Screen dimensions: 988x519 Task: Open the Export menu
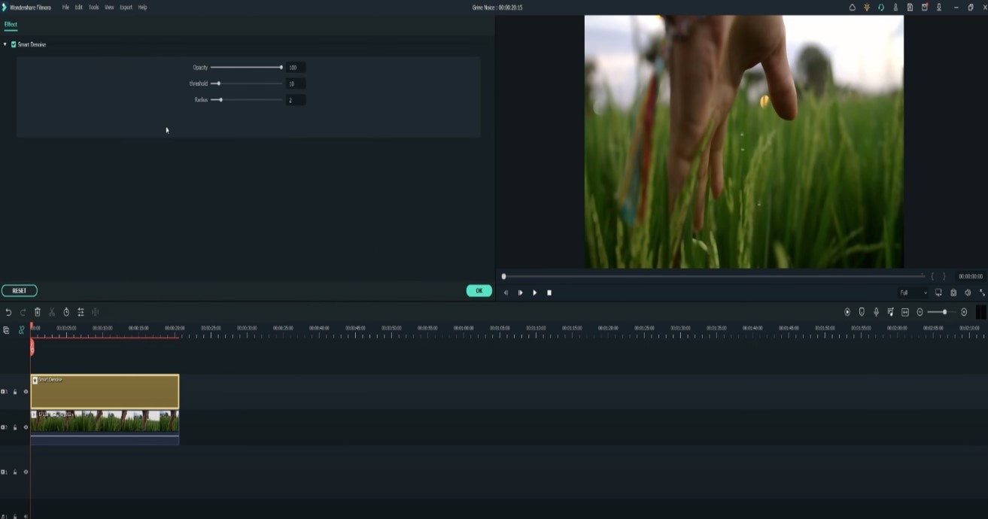click(x=126, y=8)
